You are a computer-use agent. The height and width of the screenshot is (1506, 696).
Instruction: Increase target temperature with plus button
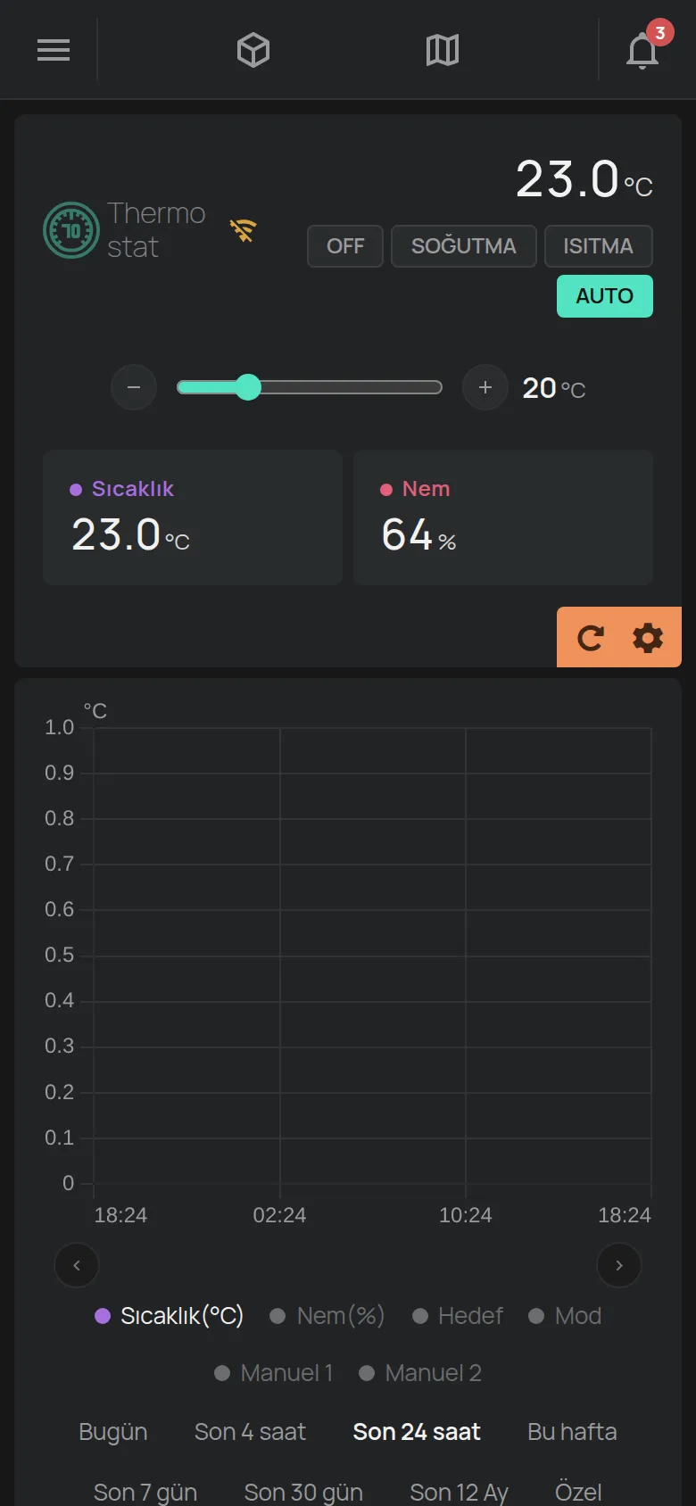[x=485, y=387]
